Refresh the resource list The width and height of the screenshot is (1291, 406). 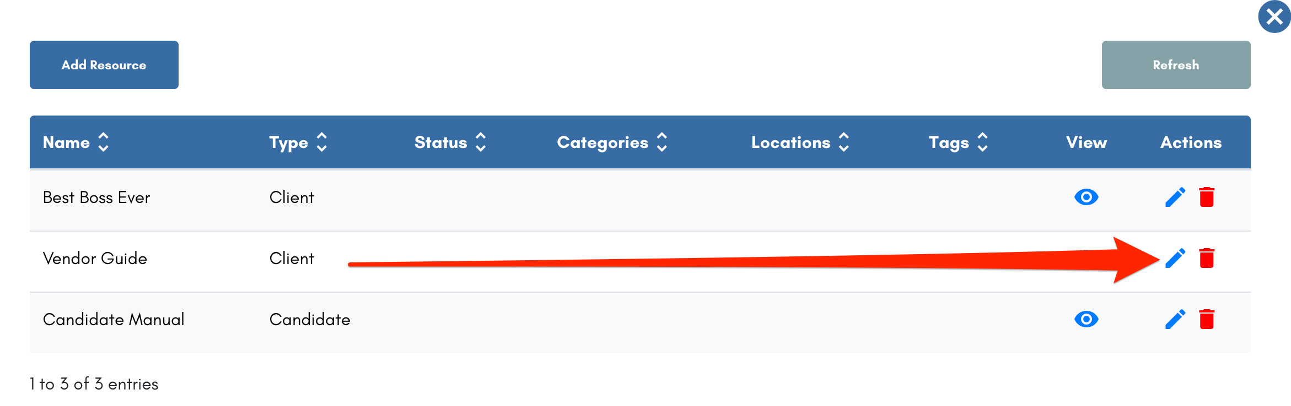click(x=1176, y=65)
